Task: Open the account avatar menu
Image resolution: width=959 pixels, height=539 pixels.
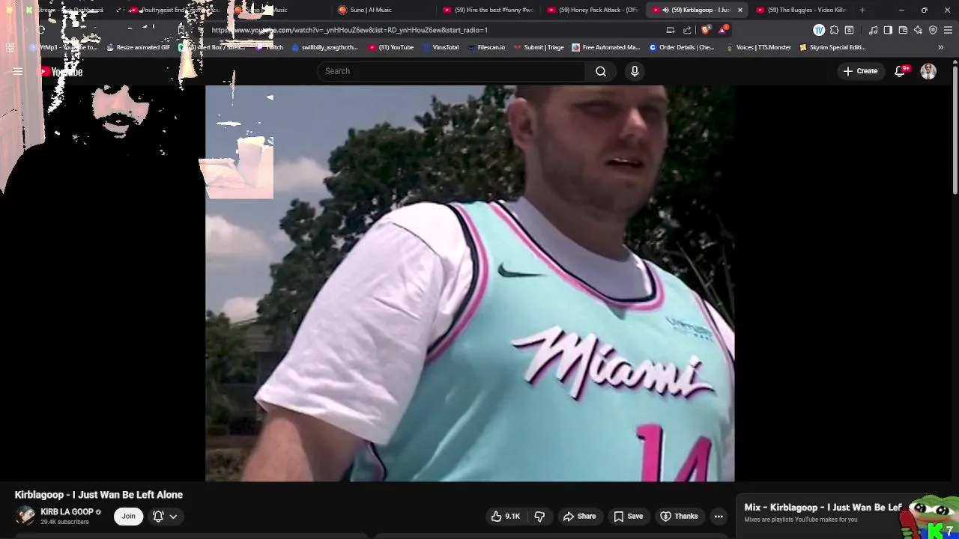Action: click(x=928, y=71)
